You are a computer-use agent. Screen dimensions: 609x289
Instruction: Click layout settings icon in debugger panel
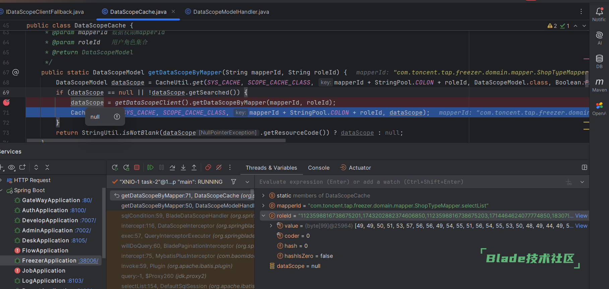585,167
